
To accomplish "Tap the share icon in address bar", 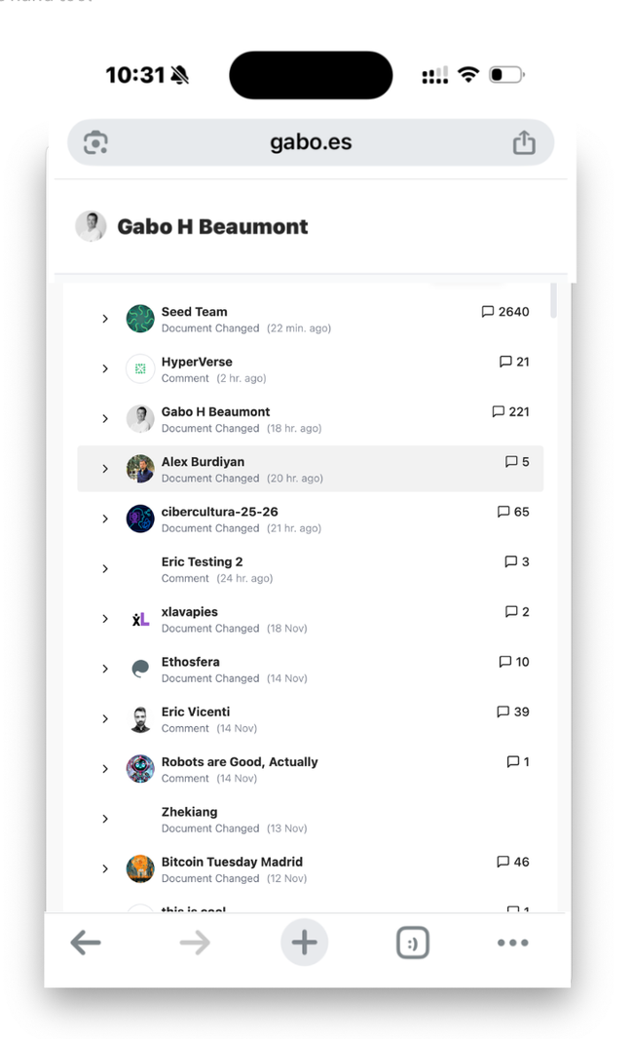I will click(524, 142).
